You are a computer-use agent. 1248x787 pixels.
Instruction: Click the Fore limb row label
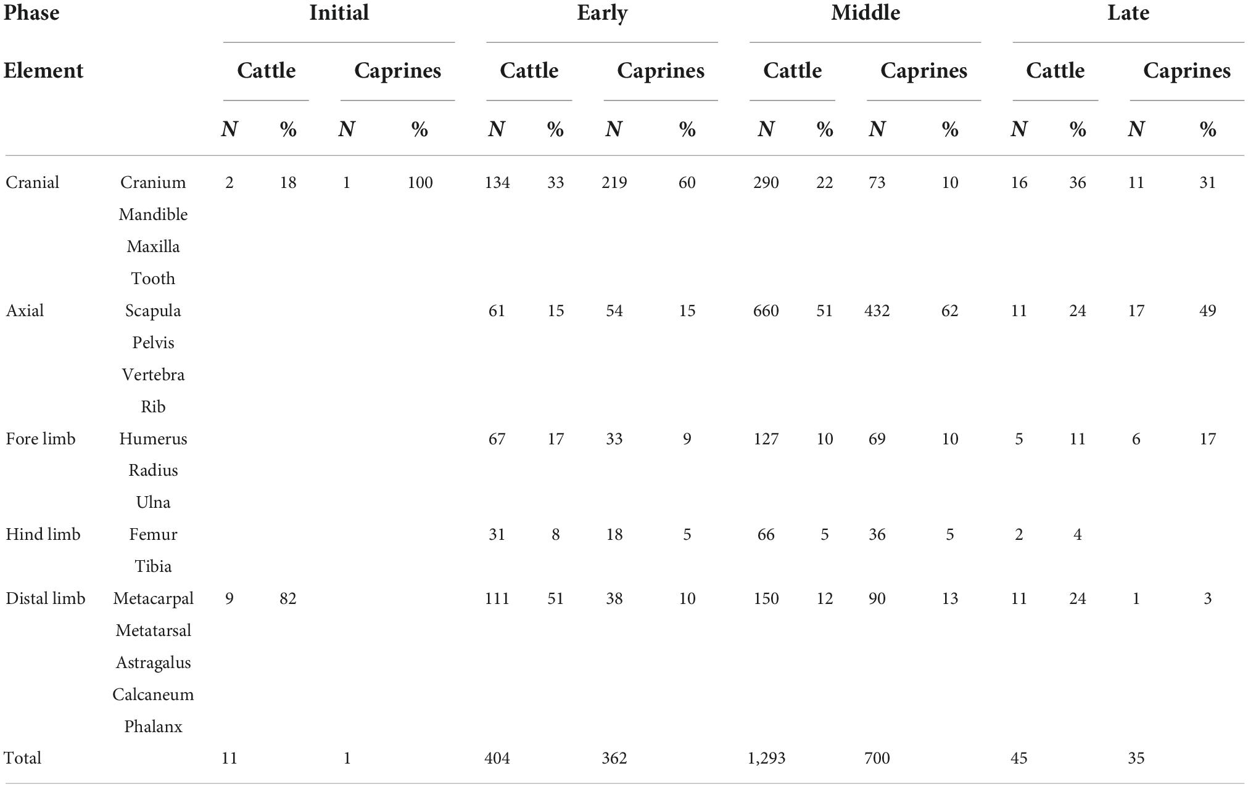(41, 439)
